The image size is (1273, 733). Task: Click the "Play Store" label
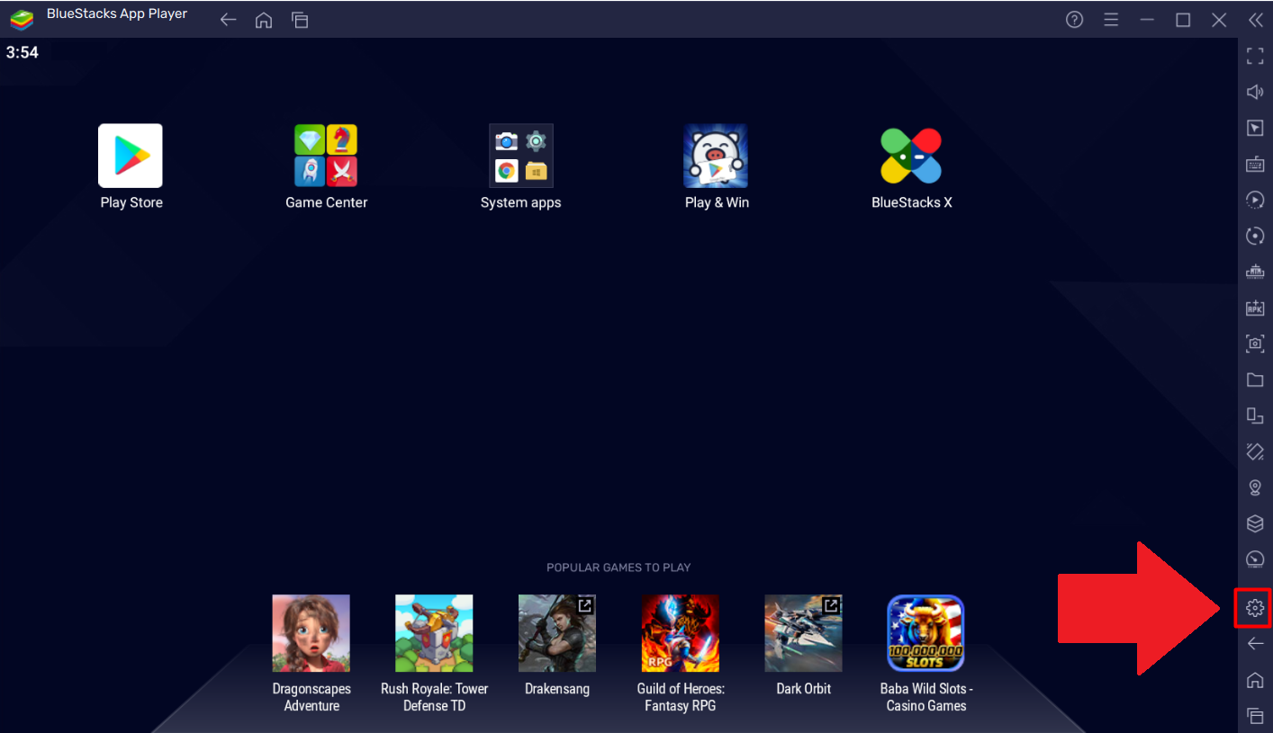tap(131, 202)
